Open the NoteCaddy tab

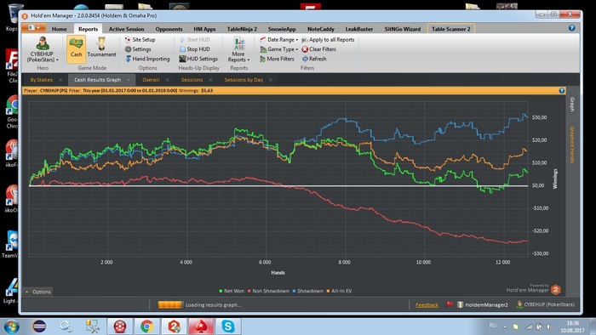pyautogui.click(x=321, y=29)
